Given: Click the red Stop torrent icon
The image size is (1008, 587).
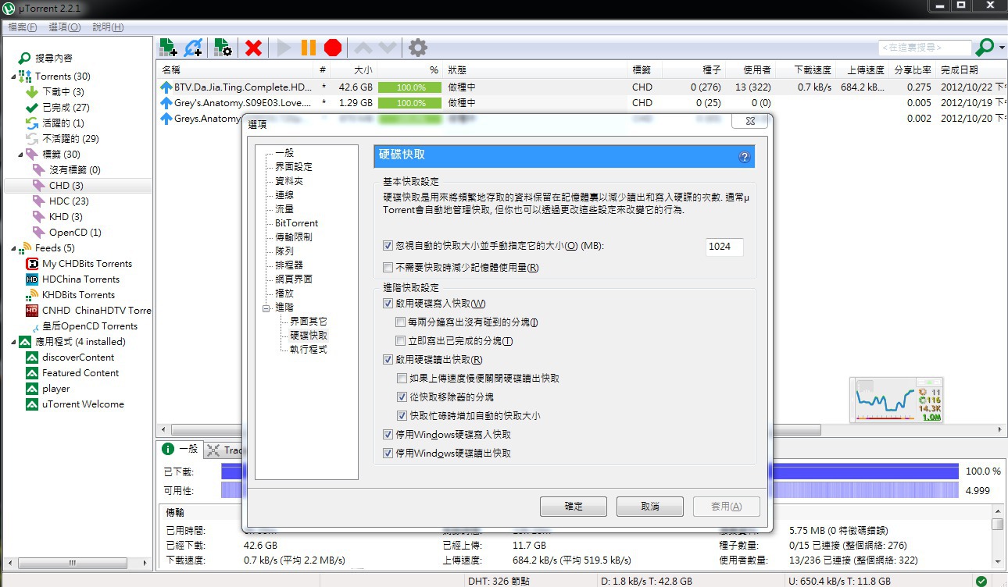Looking at the screenshot, I should [333, 48].
